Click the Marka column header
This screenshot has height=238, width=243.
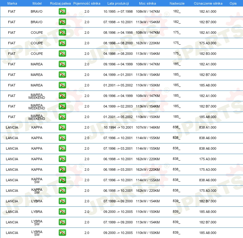(x=12, y=3)
